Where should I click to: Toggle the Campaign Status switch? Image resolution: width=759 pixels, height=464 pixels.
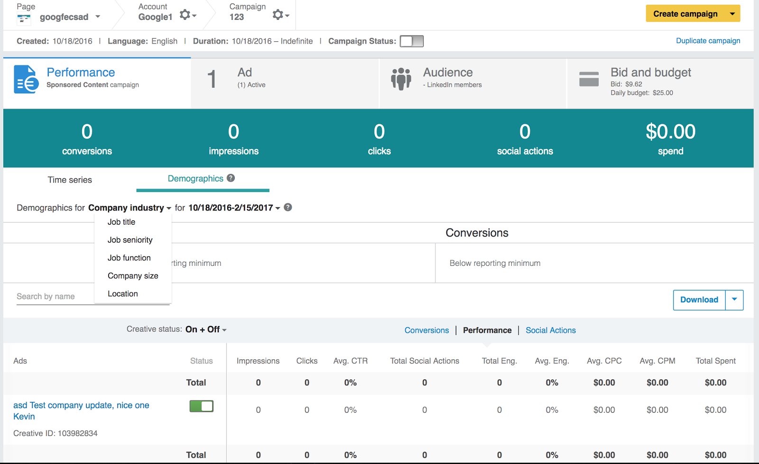(411, 41)
